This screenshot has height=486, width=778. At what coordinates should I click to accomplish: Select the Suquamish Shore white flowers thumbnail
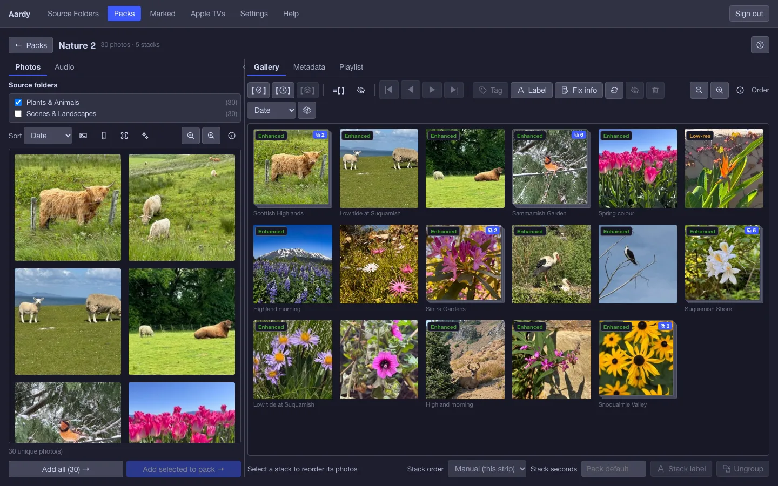[x=724, y=264]
